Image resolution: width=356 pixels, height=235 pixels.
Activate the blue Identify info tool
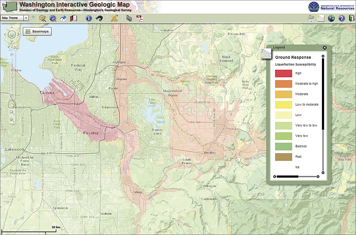89,18
